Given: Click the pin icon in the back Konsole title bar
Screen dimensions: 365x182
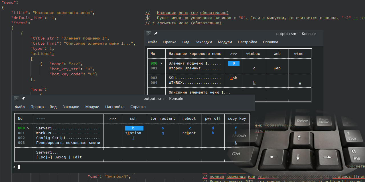Looking at the screenshot, I should click(x=156, y=34).
